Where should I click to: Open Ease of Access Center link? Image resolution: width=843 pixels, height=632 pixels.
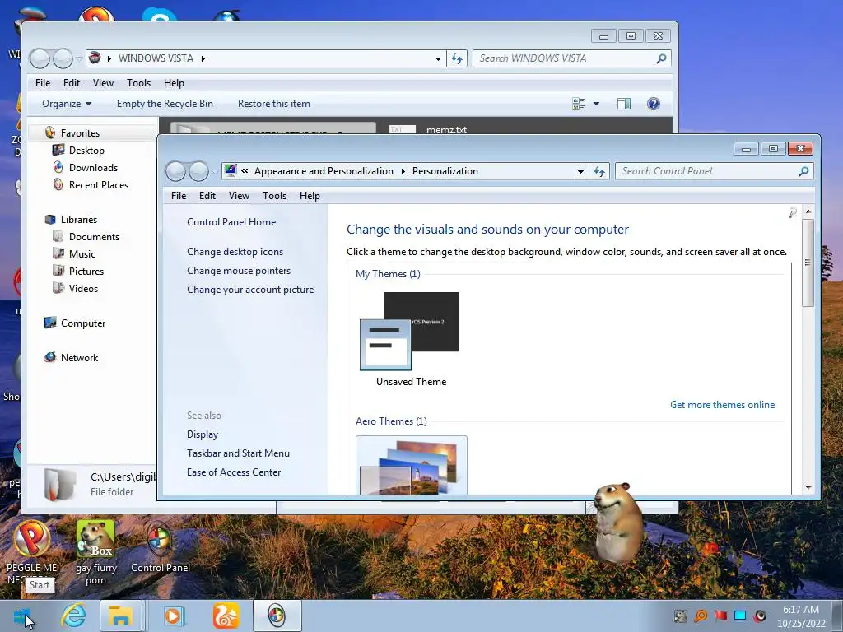[234, 472]
